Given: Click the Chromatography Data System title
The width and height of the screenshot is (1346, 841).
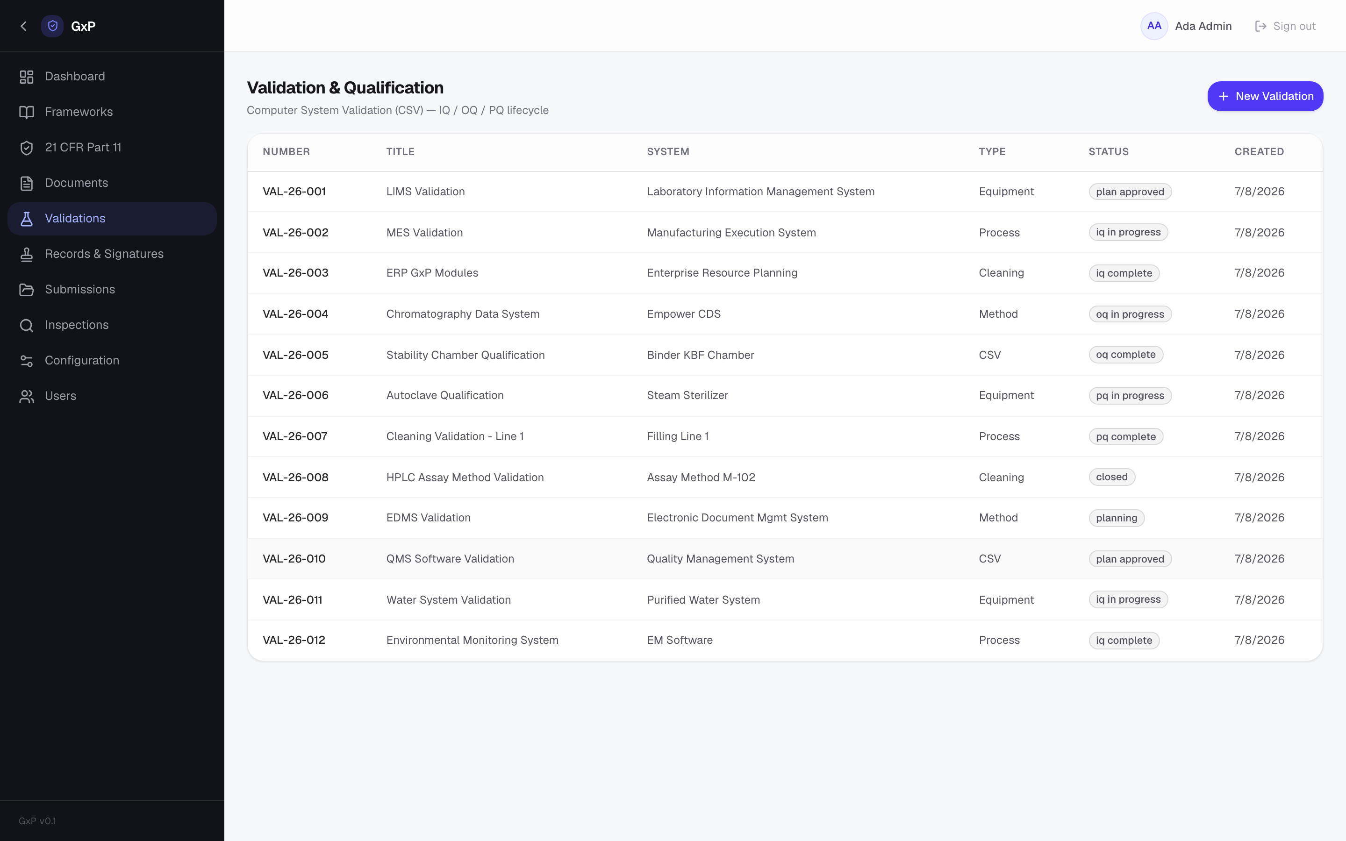Looking at the screenshot, I should click(463, 314).
